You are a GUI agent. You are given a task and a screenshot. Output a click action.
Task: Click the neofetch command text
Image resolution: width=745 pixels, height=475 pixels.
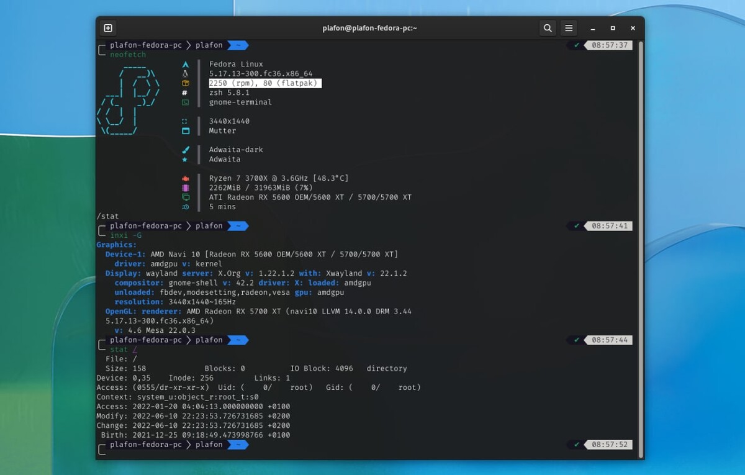tap(128, 55)
